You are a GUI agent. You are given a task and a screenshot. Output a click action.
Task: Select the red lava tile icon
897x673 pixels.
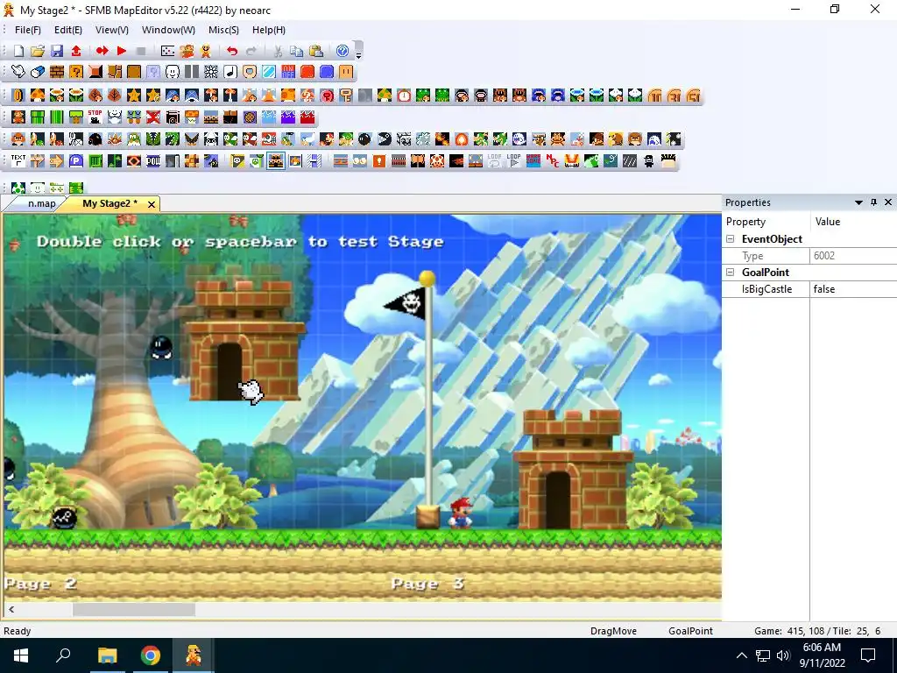click(307, 117)
